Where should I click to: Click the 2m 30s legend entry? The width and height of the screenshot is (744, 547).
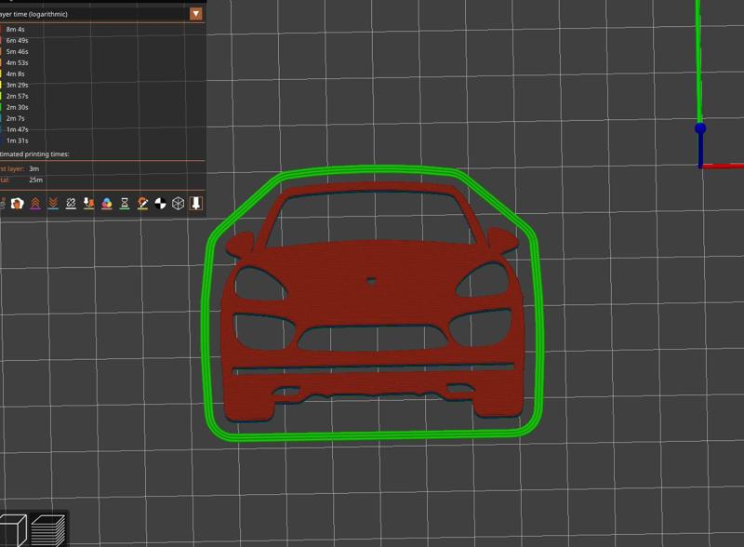pyautogui.click(x=15, y=107)
